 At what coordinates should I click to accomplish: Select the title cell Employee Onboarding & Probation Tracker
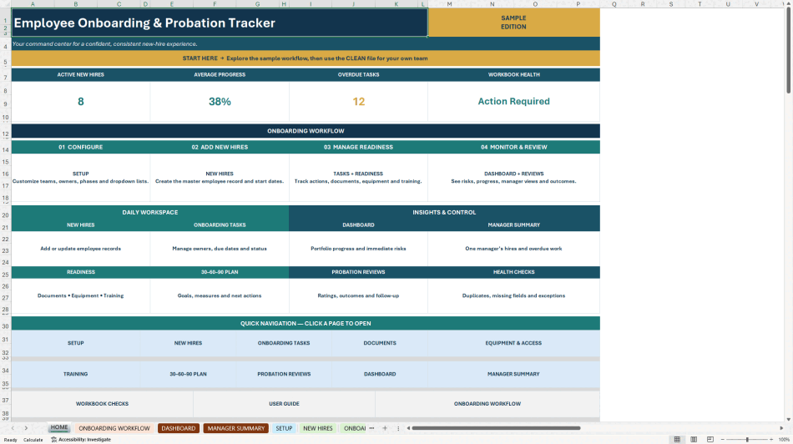click(x=220, y=23)
